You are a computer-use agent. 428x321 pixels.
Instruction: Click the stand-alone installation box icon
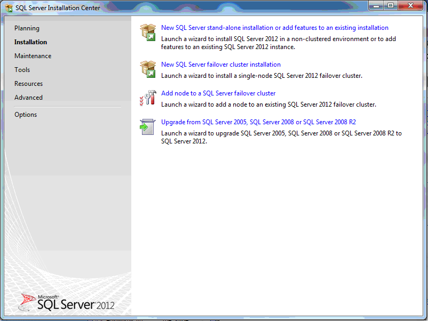pos(147,33)
